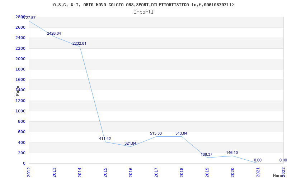Click the 2000 y-axis tick label
This screenshot has height=179, width=287.
tap(20, 59)
